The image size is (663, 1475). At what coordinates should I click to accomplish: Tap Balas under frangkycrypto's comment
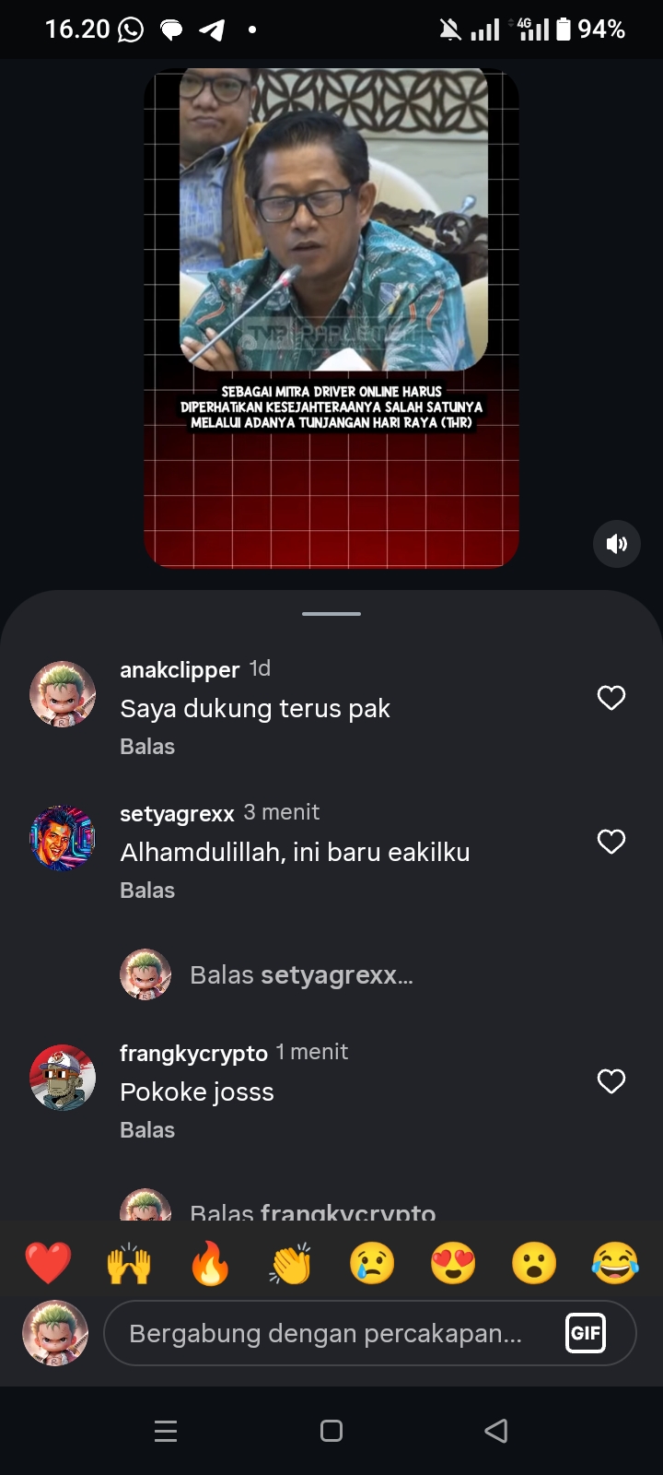(x=147, y=1130)
